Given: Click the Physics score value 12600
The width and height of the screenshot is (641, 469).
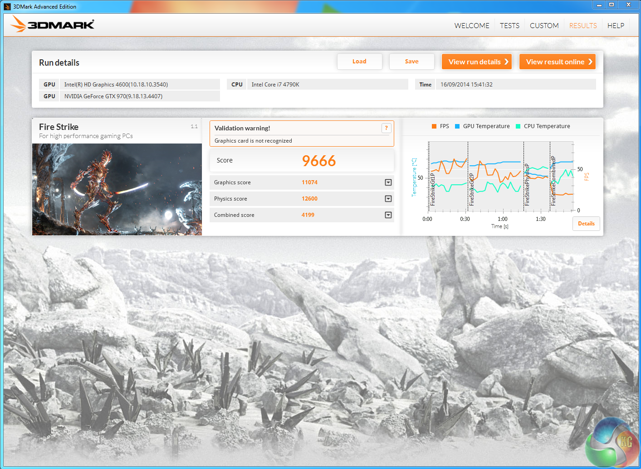Looking at the screenshot, I should point(309,199).
